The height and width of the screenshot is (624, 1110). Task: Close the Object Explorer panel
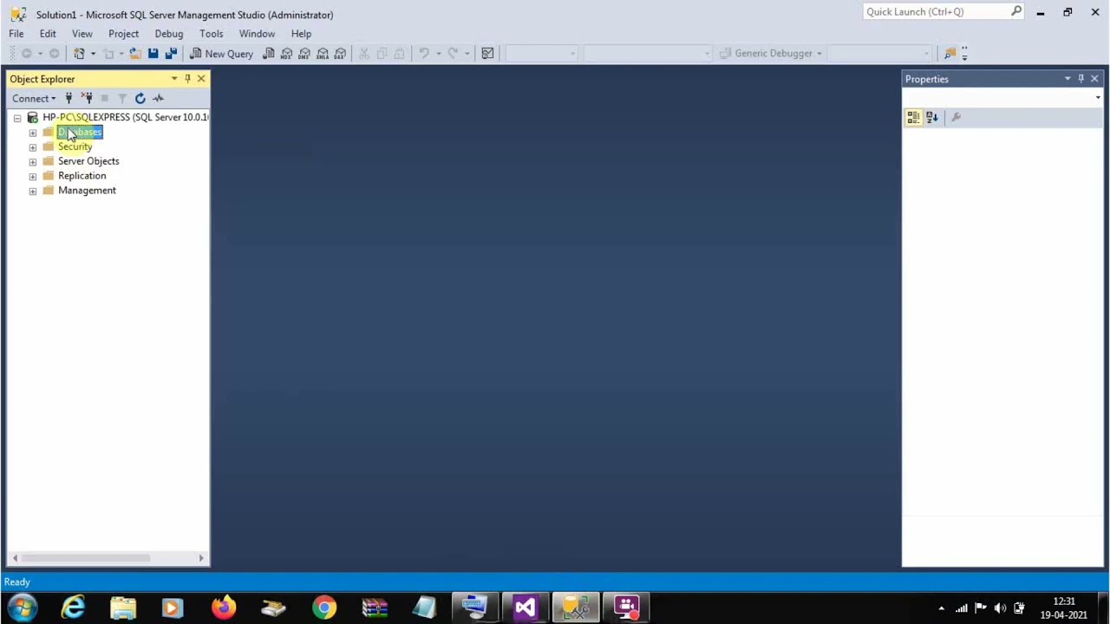click(x=201, y=79)
